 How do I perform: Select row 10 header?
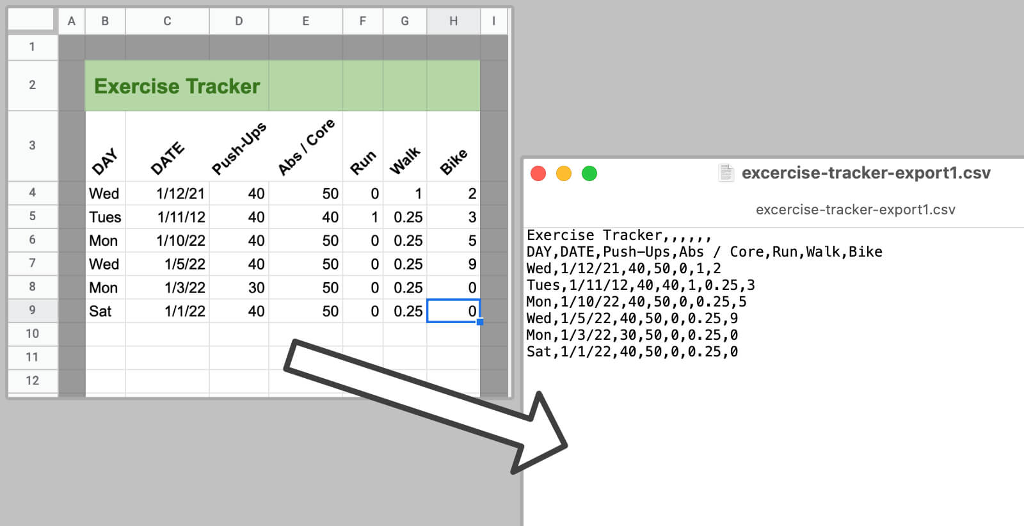[x=33, y=333]
